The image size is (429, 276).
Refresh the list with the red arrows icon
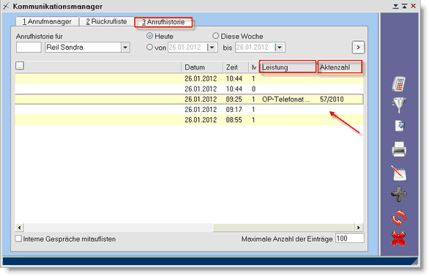(399, 217)
